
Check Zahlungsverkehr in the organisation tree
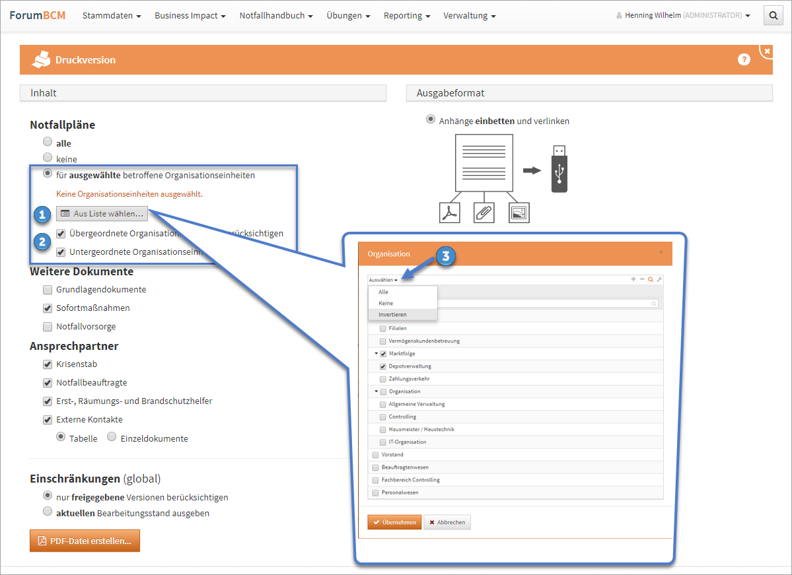pos(383,379)
